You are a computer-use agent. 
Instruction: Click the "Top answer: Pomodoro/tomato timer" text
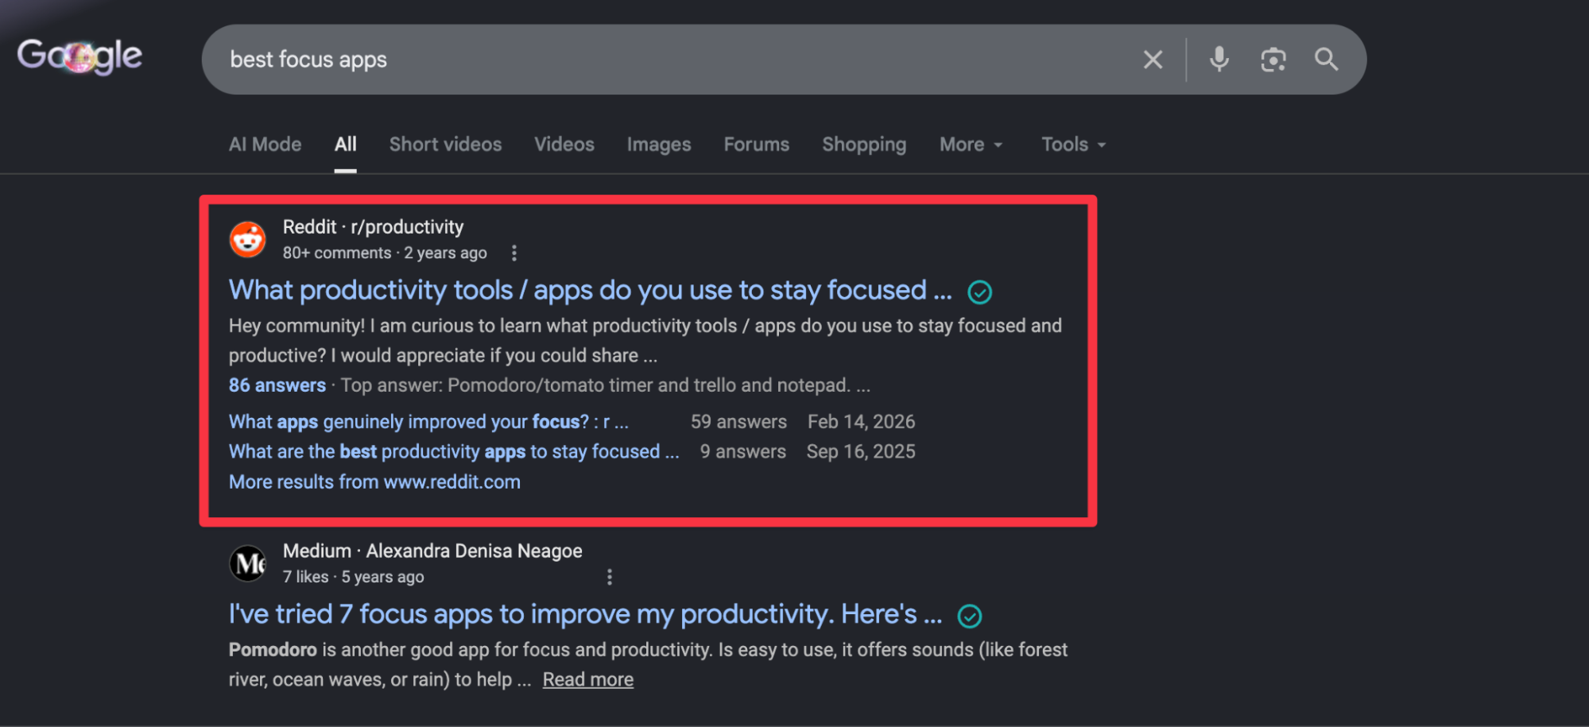[606, 385]
